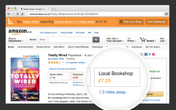The width and height of the screenshot is (176, 110).
Task: Choose Paperback £8.99 format
Action: tap(78, 76)
